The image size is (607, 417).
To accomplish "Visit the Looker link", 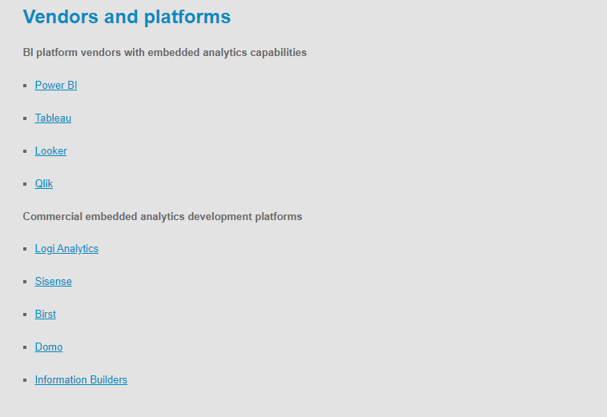I will tap(50, 150).
